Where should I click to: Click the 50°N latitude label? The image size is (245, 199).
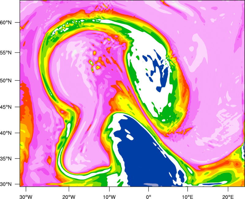(6, 81)
